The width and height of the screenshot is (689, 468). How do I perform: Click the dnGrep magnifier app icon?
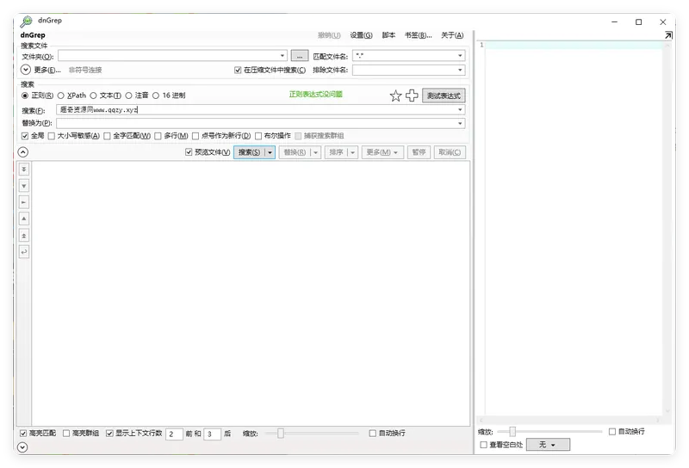coord(27,21)
